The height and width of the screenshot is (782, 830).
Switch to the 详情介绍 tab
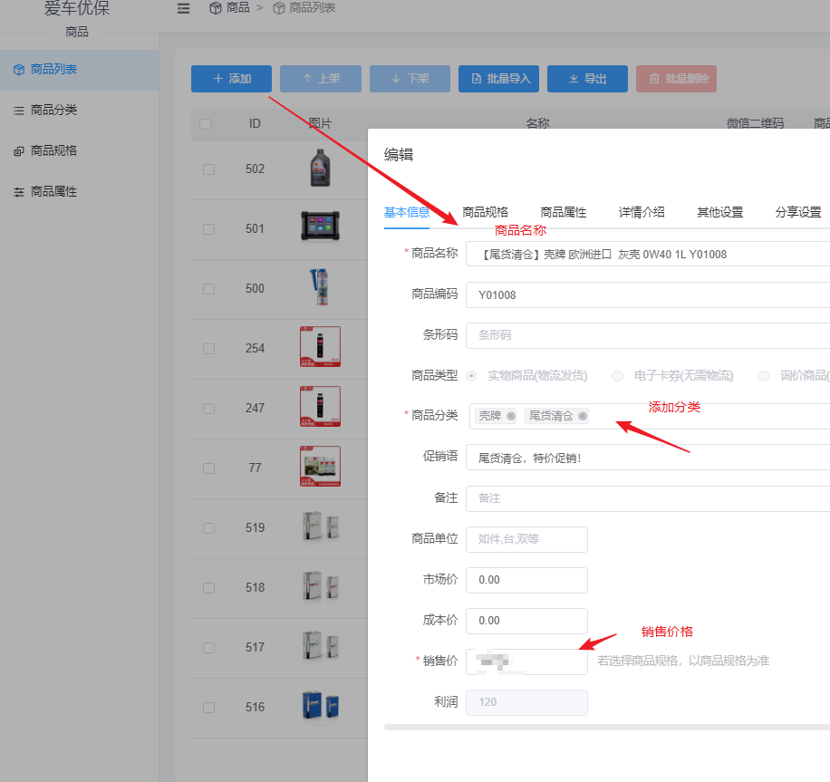pos(643,212)
